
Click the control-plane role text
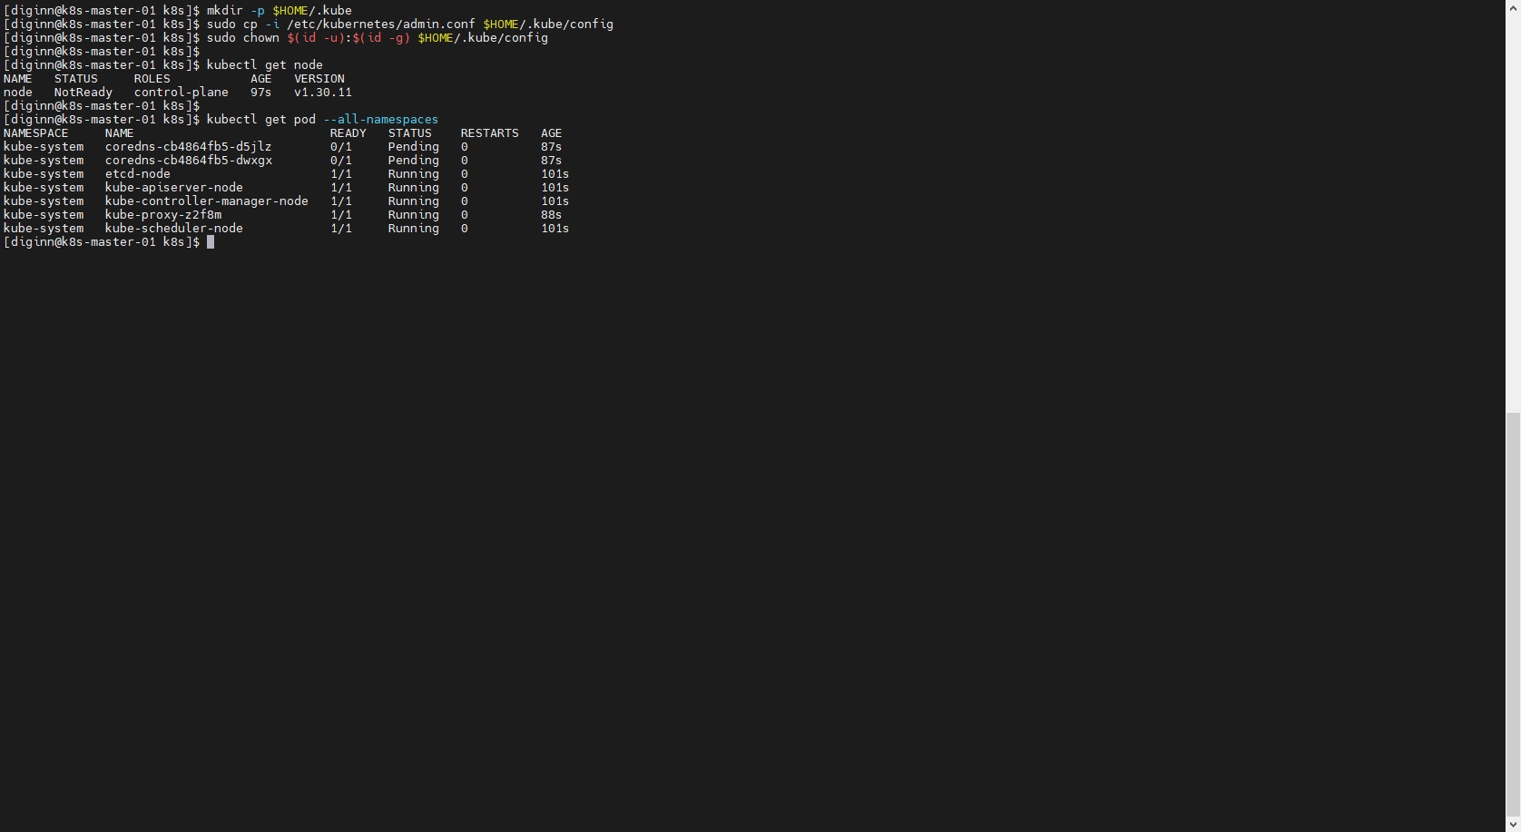coord(181,93)
